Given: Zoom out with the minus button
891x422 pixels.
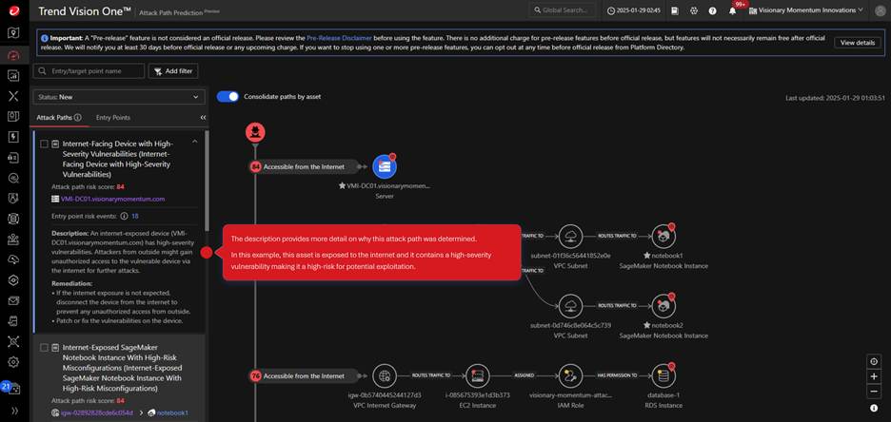Looking at the screenshot, I should 874,392.
